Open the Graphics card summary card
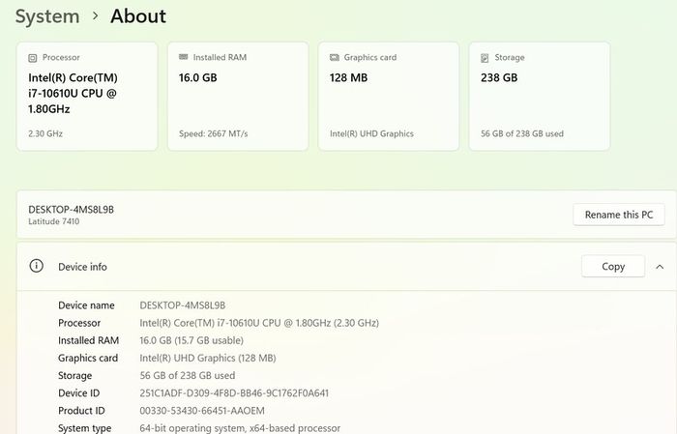Image resolution: width=677 pixels, height=434 pixels. pos(389,97)
